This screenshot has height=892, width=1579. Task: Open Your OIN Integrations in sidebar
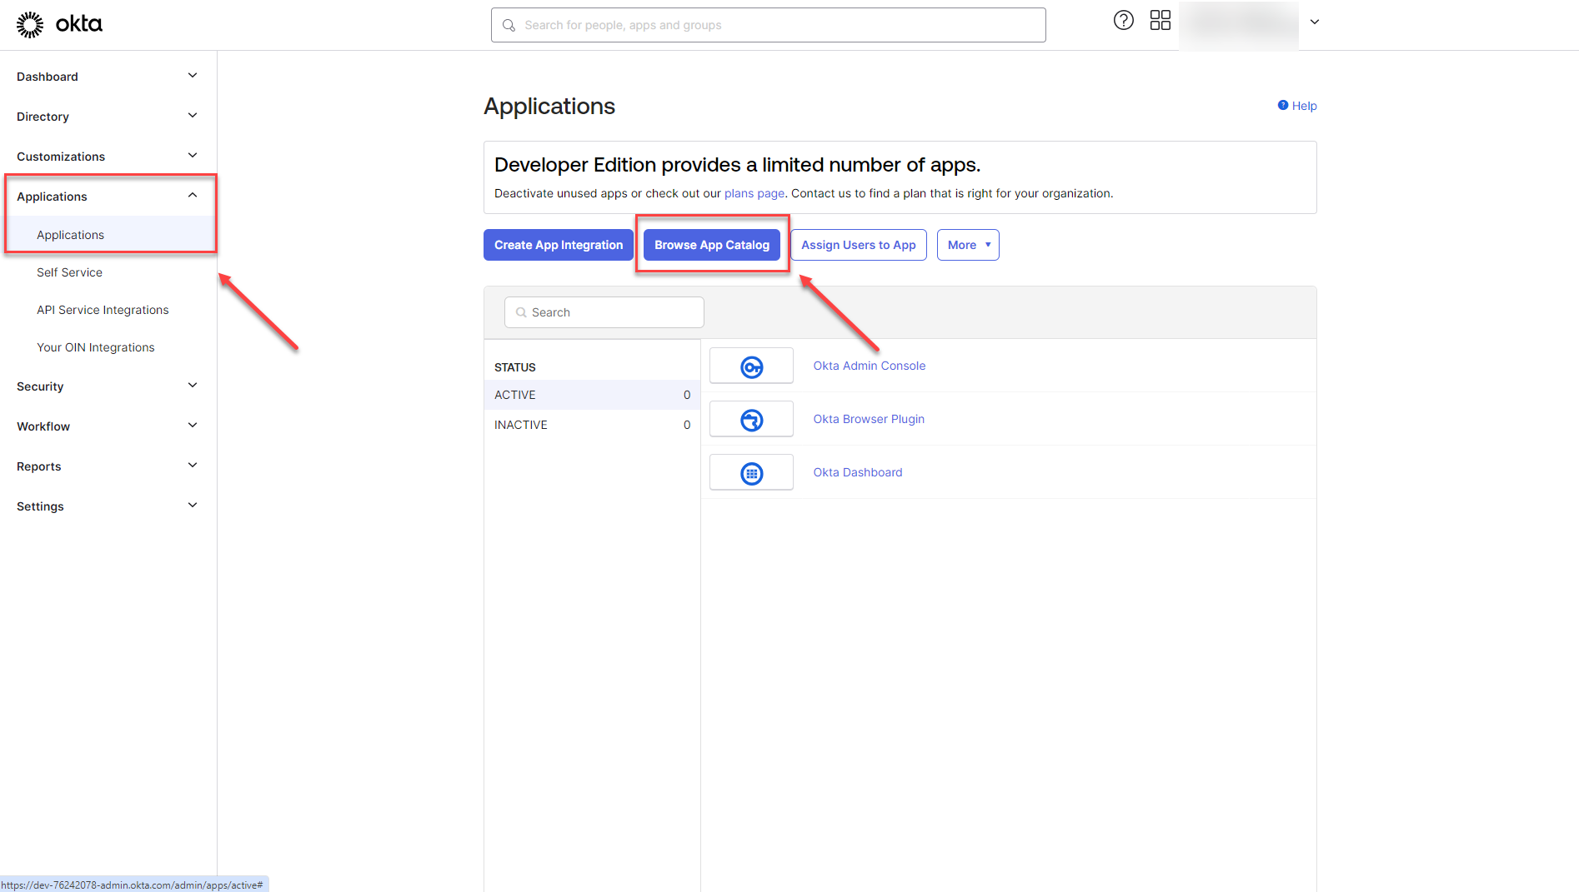[x=96, y=347]
